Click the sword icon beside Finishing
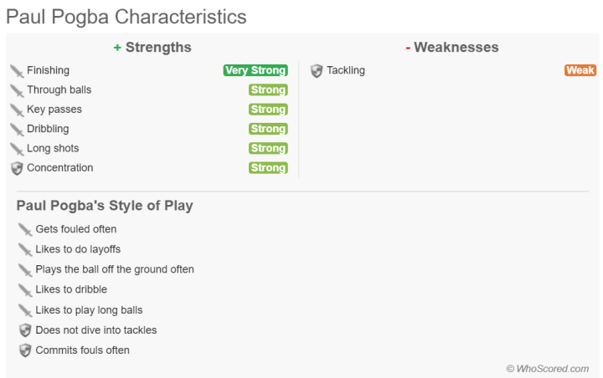603x378 pixels. point(17,71)
